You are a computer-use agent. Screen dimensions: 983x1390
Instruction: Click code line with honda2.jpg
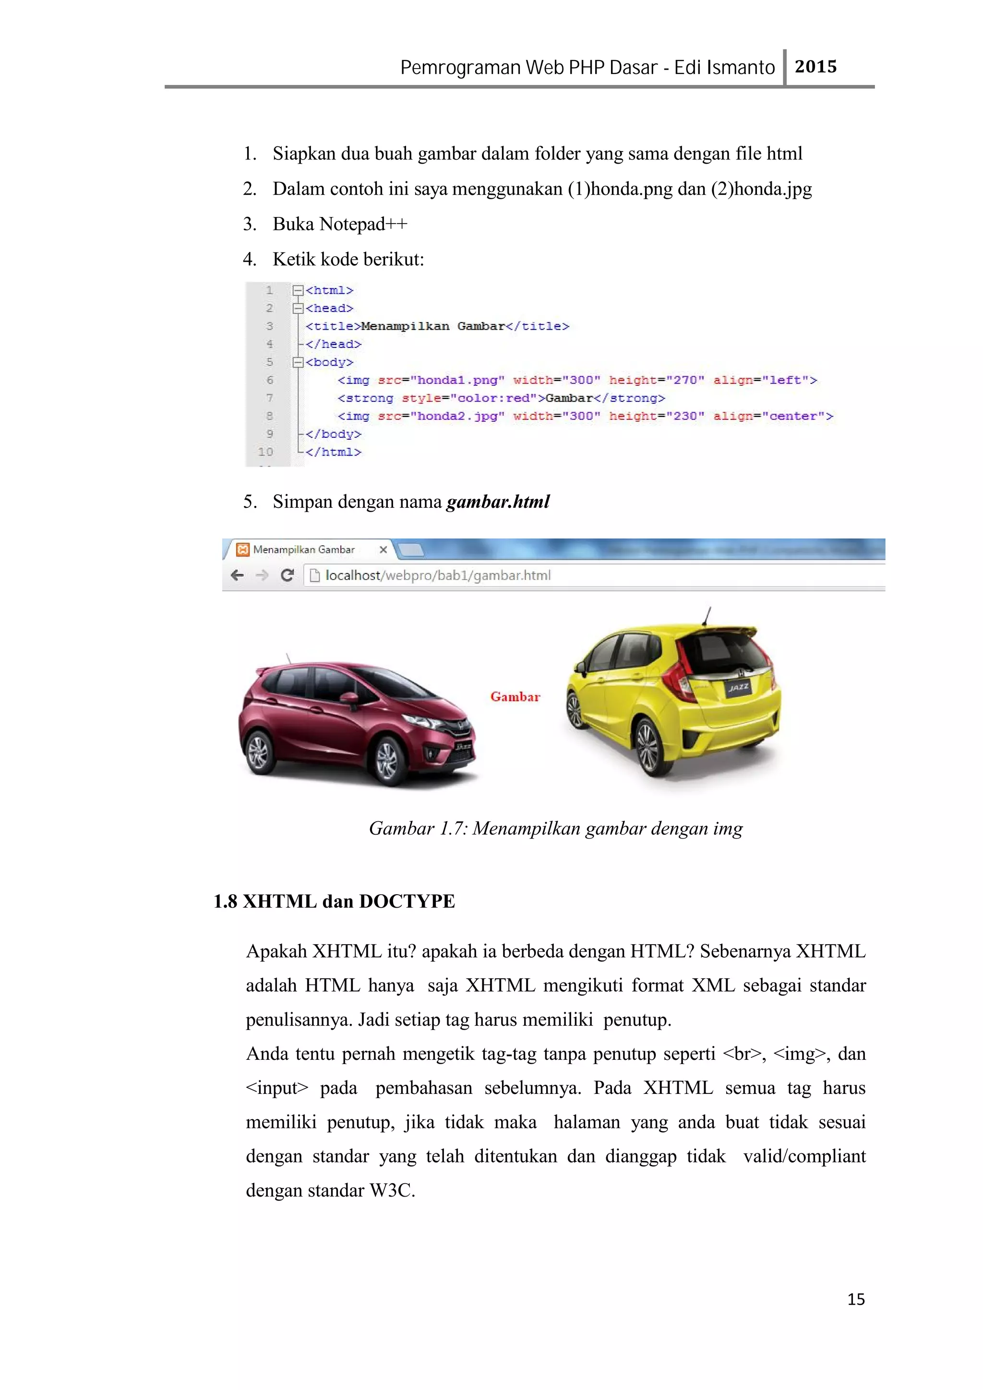click(x=585, y=417)
